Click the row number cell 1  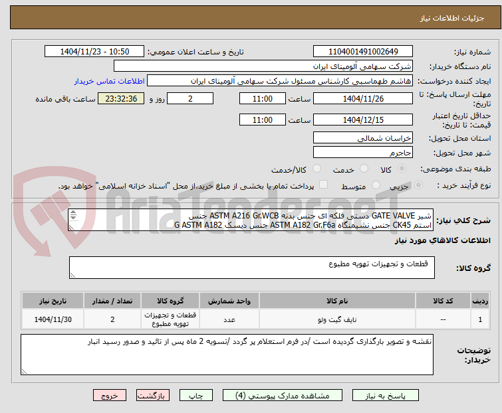480,319
